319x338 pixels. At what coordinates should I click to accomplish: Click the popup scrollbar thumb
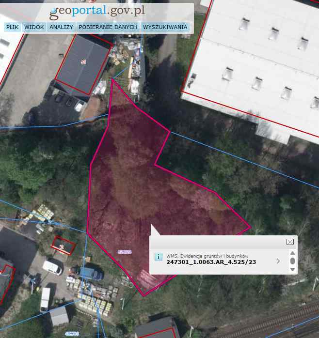[x=292, y=261]
